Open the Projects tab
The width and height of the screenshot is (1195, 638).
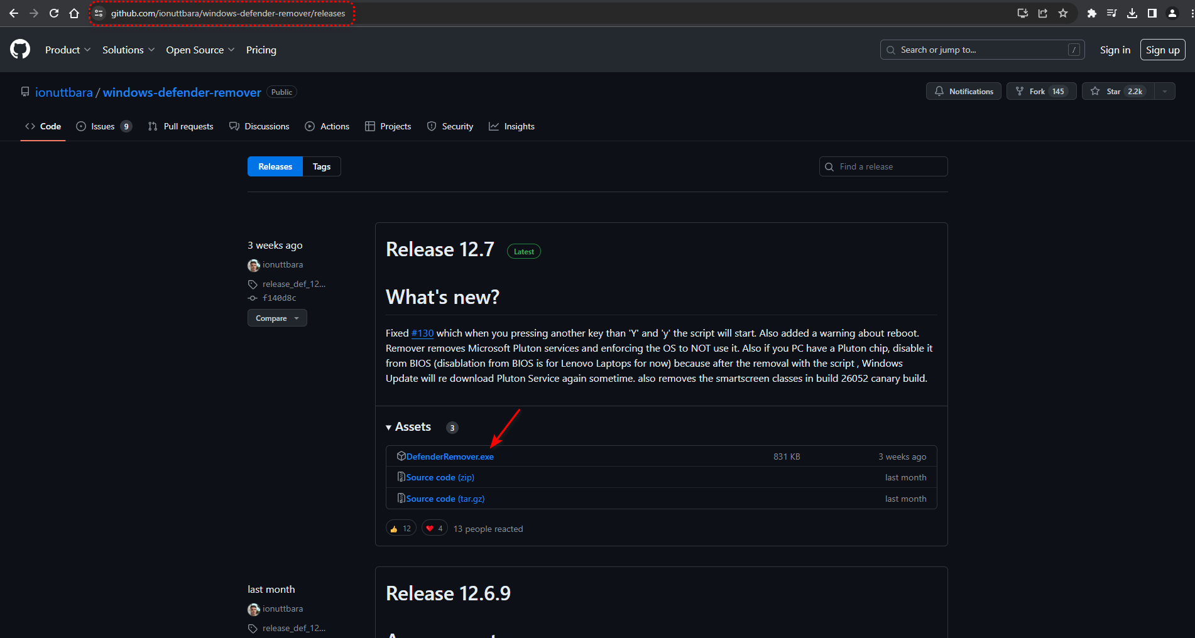point(388,126)
